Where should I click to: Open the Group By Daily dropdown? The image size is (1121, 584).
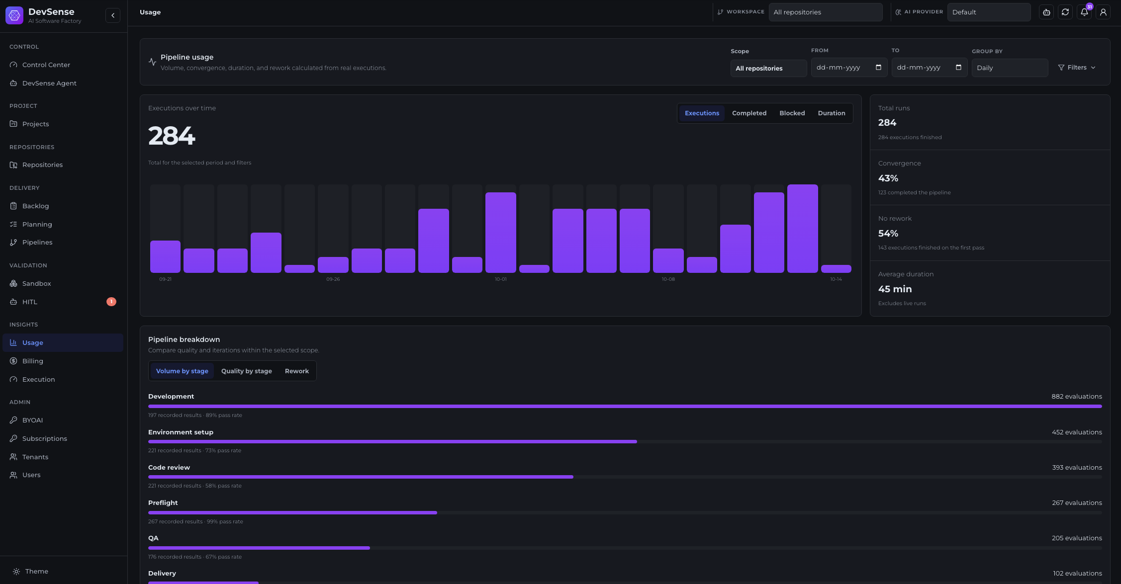point(1010,68)
